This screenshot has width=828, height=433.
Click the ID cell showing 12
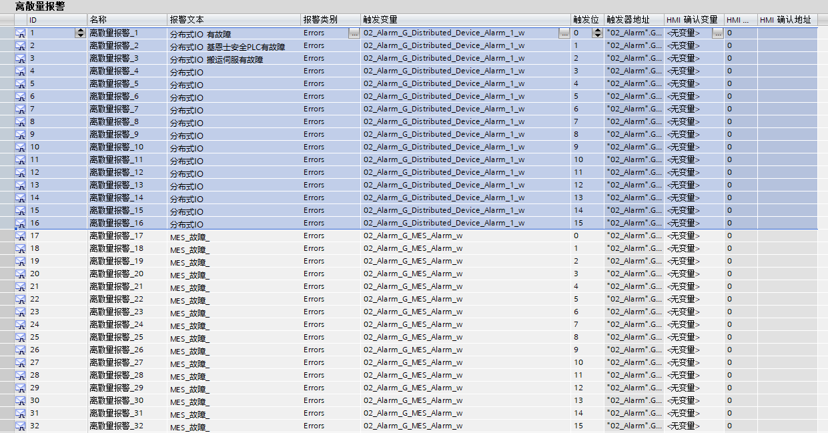[57, 172]
